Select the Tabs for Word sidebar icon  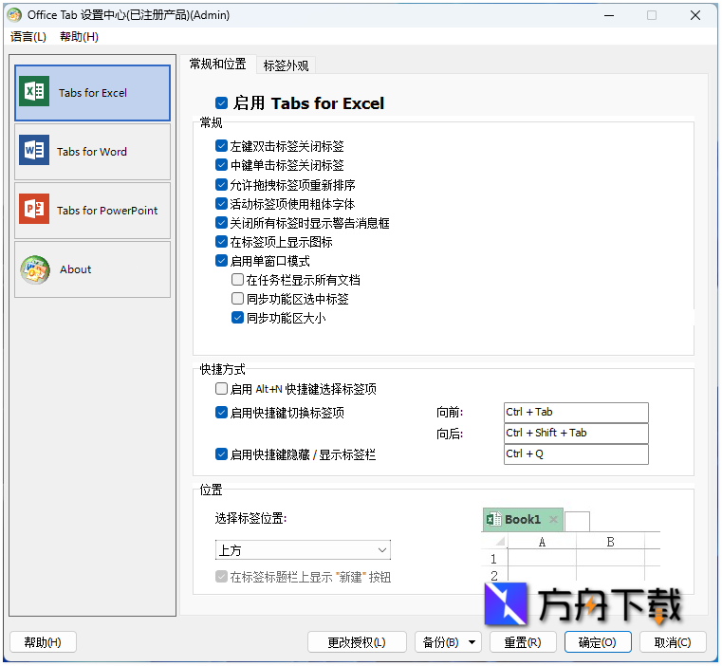pos(34,150)
